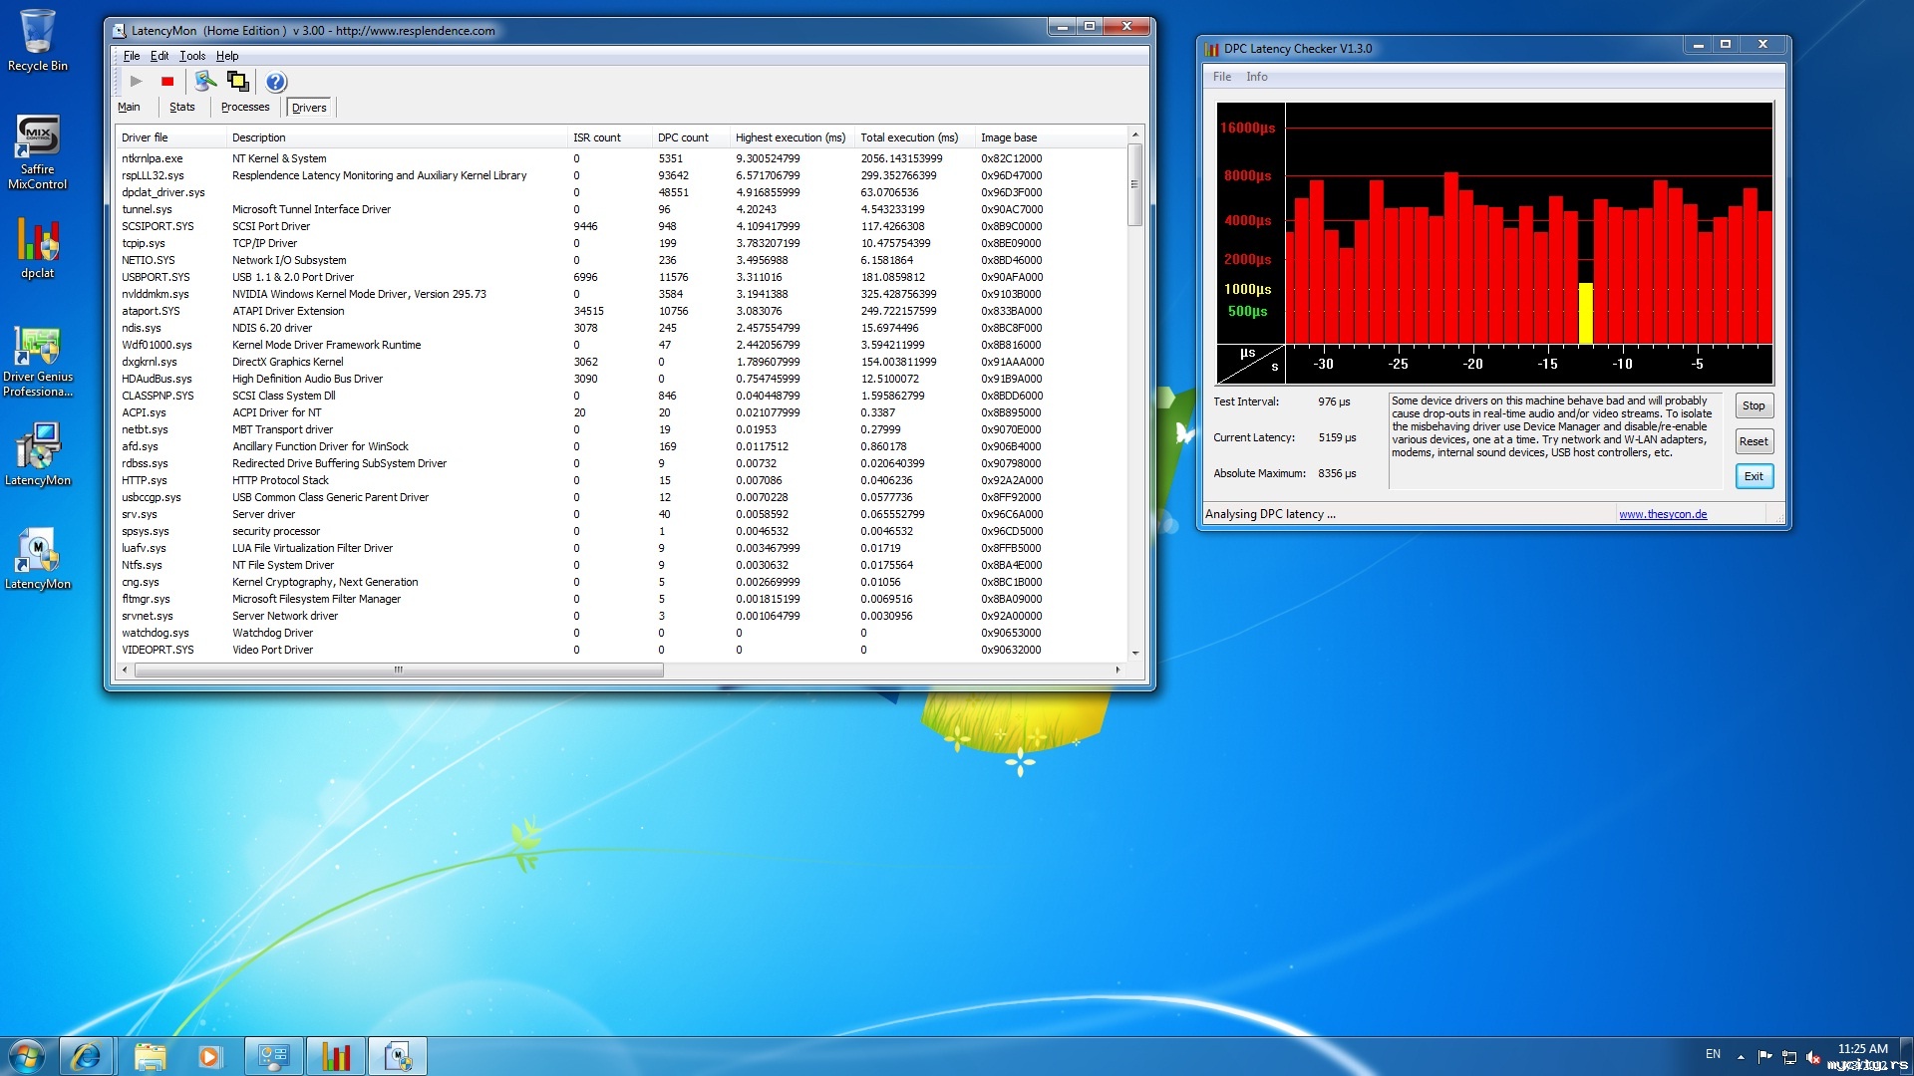
Task: Open help via the blue question mark icon
Action: 276,82
